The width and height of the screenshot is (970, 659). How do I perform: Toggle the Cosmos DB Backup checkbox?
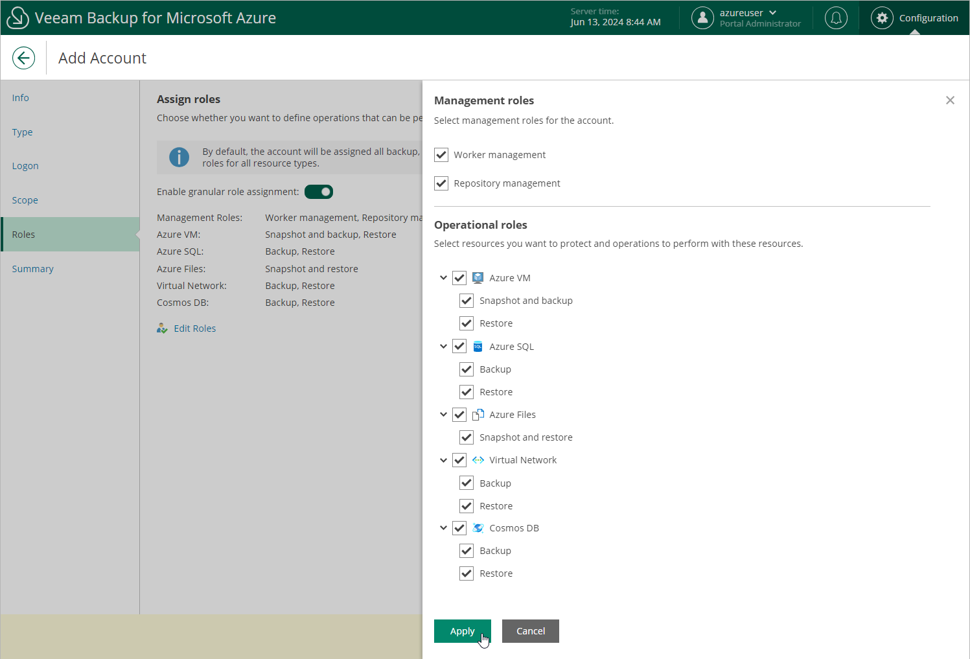(467, 551)
